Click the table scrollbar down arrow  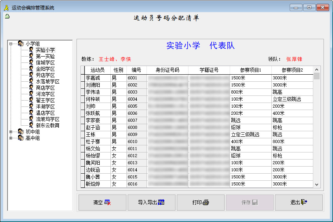pos(317,184)
